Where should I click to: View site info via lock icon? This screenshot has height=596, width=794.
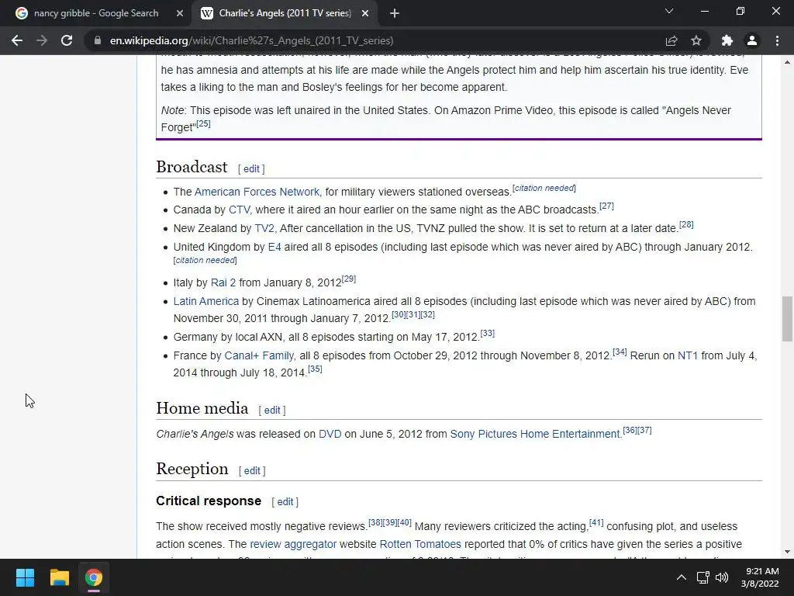98,40
